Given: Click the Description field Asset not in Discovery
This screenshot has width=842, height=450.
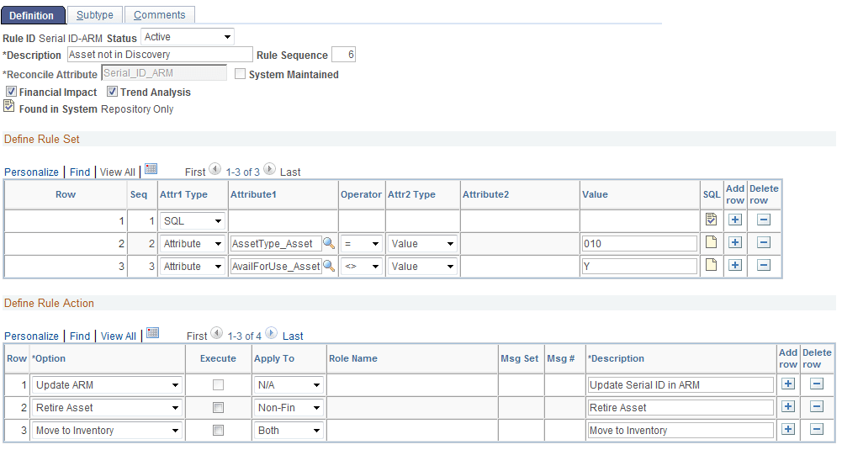Looking at the screenshot, I should pyautogui.click(x=160, y=54).
